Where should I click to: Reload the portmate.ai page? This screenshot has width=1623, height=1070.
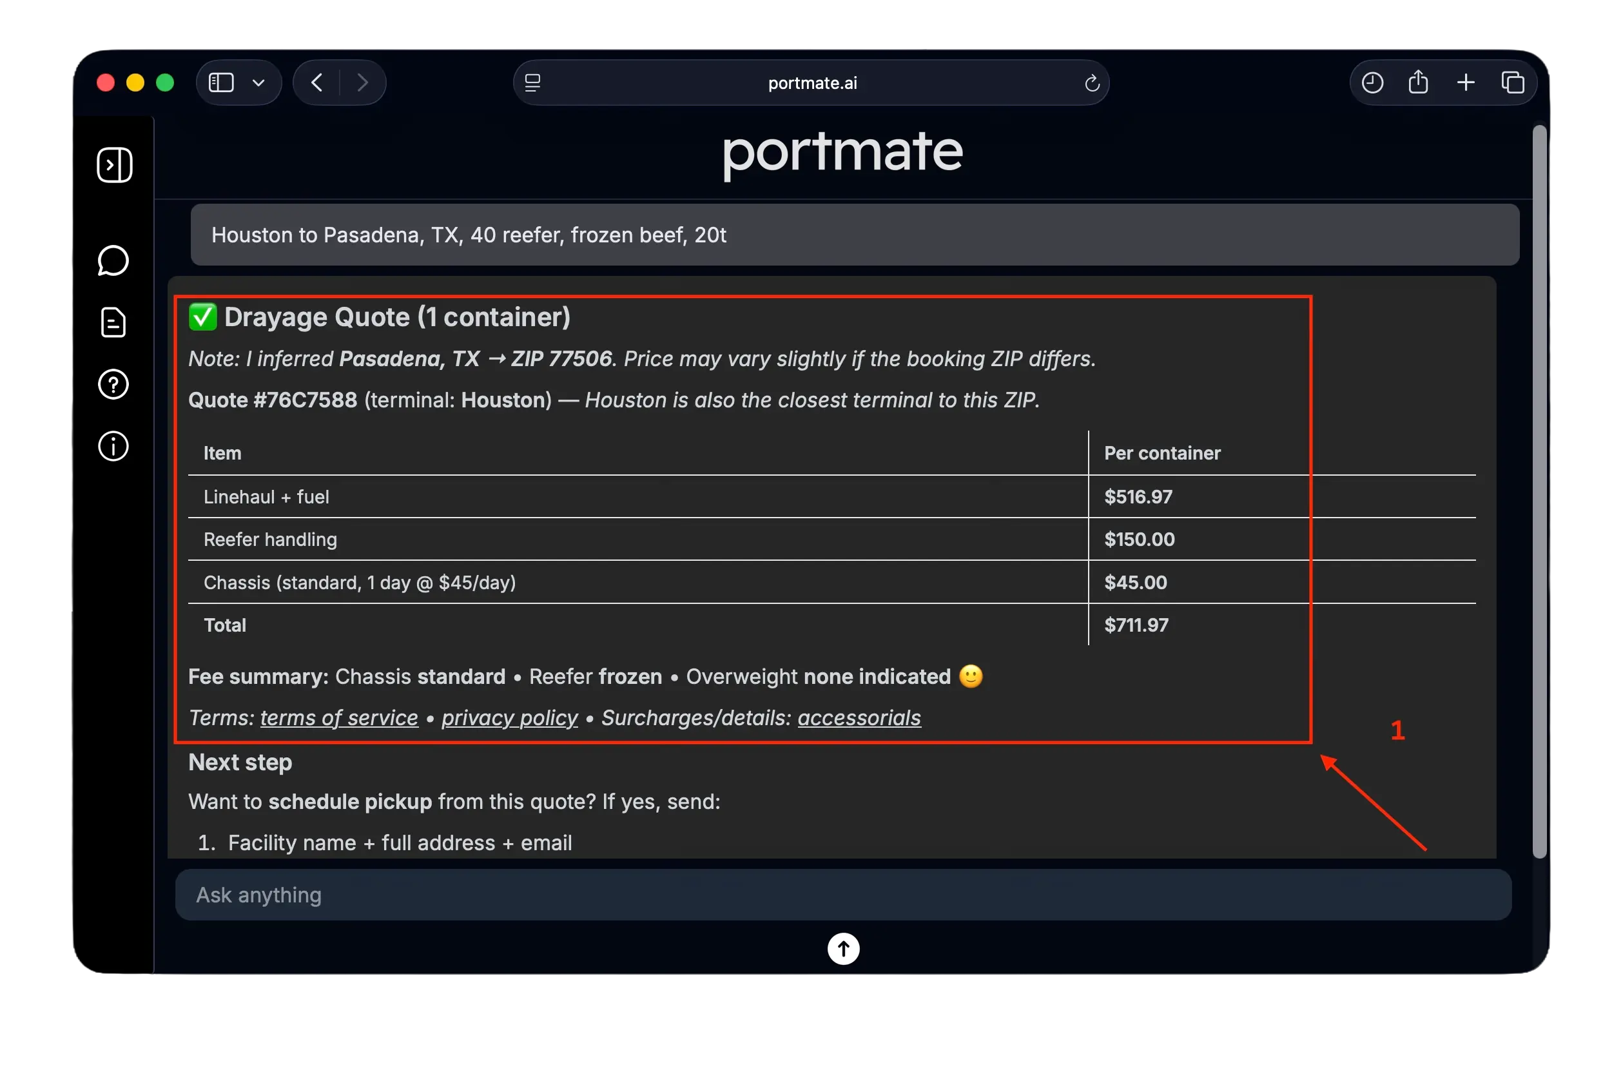click(1091, 83)
